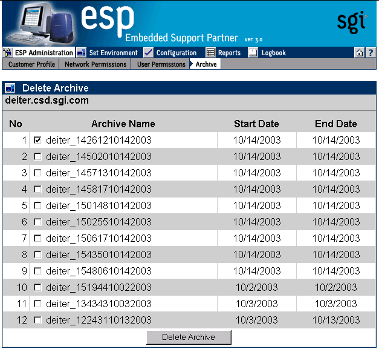
Task: Uncheck the deiter_14261210142003 archive checkbox
Action: pos(37,140)
